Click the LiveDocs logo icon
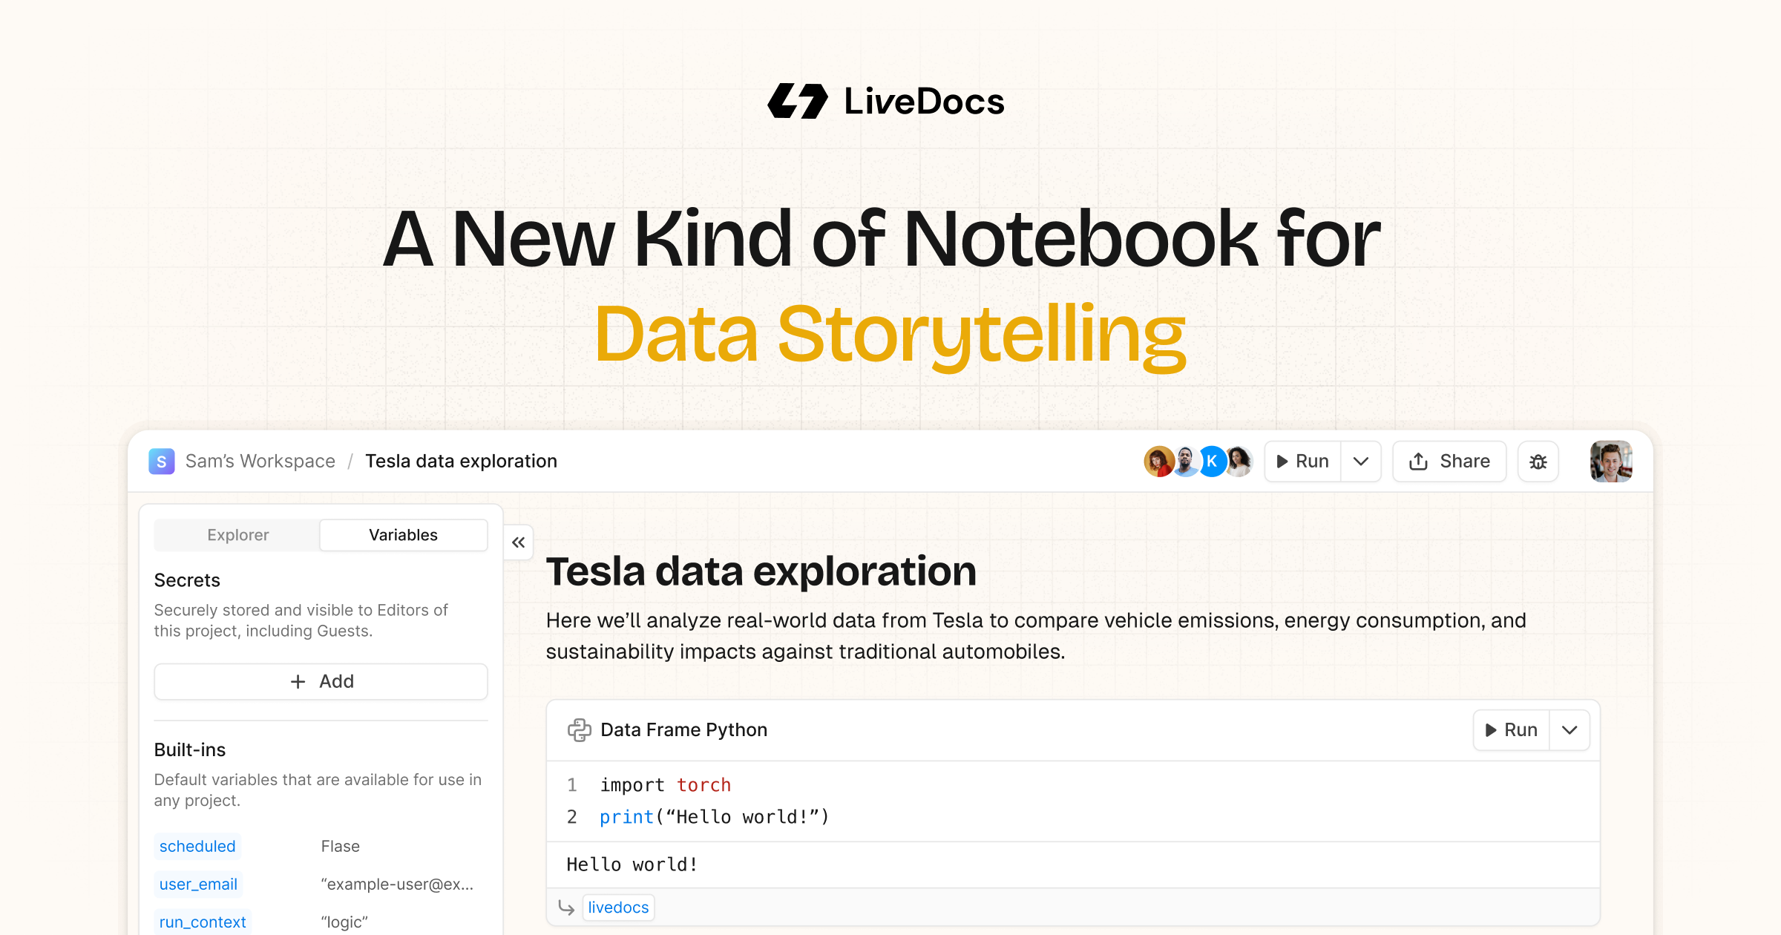Image resolution: width=1781 pixels, height=935 pixels. [x=798, y=102]
